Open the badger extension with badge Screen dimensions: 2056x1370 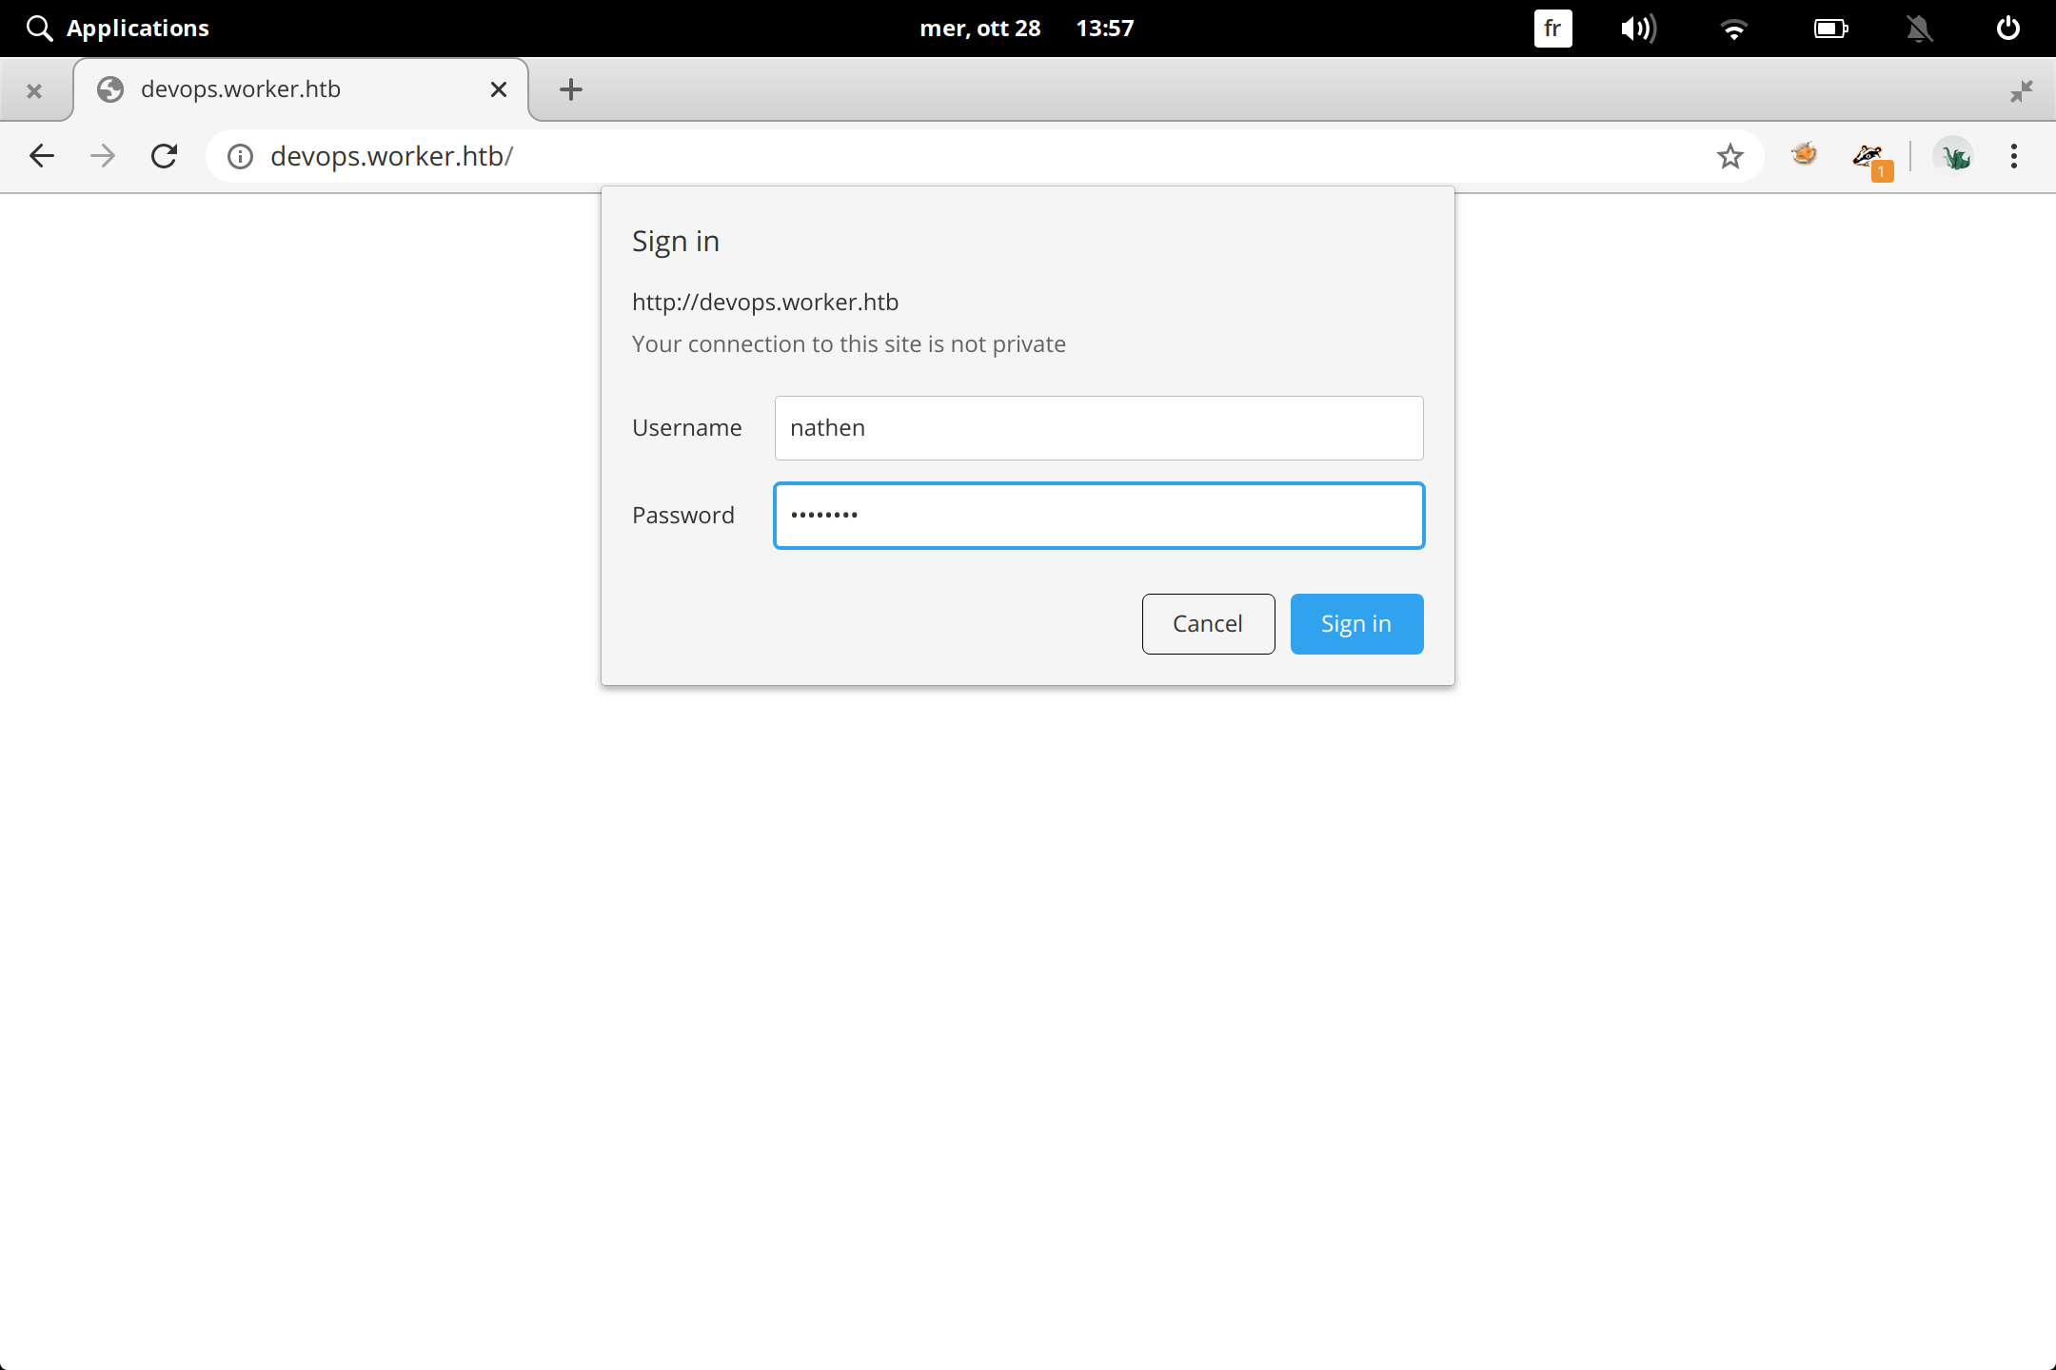point(1868,156)
